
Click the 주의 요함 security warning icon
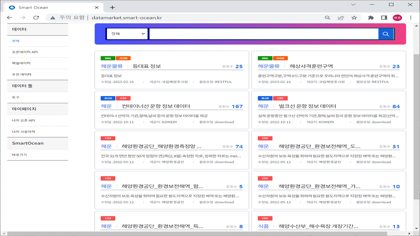click(52, 18)
